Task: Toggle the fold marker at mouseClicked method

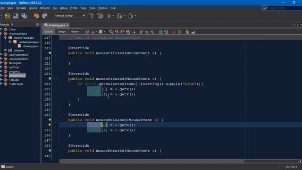Action: coord(55,53)
